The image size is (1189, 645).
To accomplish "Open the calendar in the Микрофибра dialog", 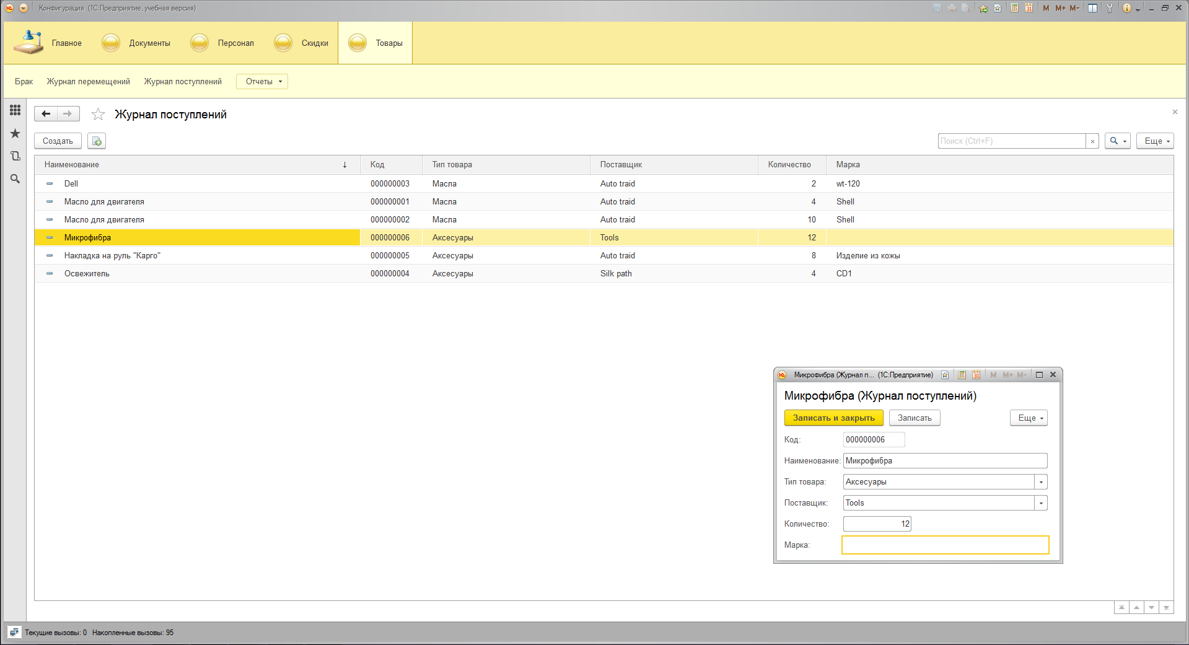I will coord(976,375).
